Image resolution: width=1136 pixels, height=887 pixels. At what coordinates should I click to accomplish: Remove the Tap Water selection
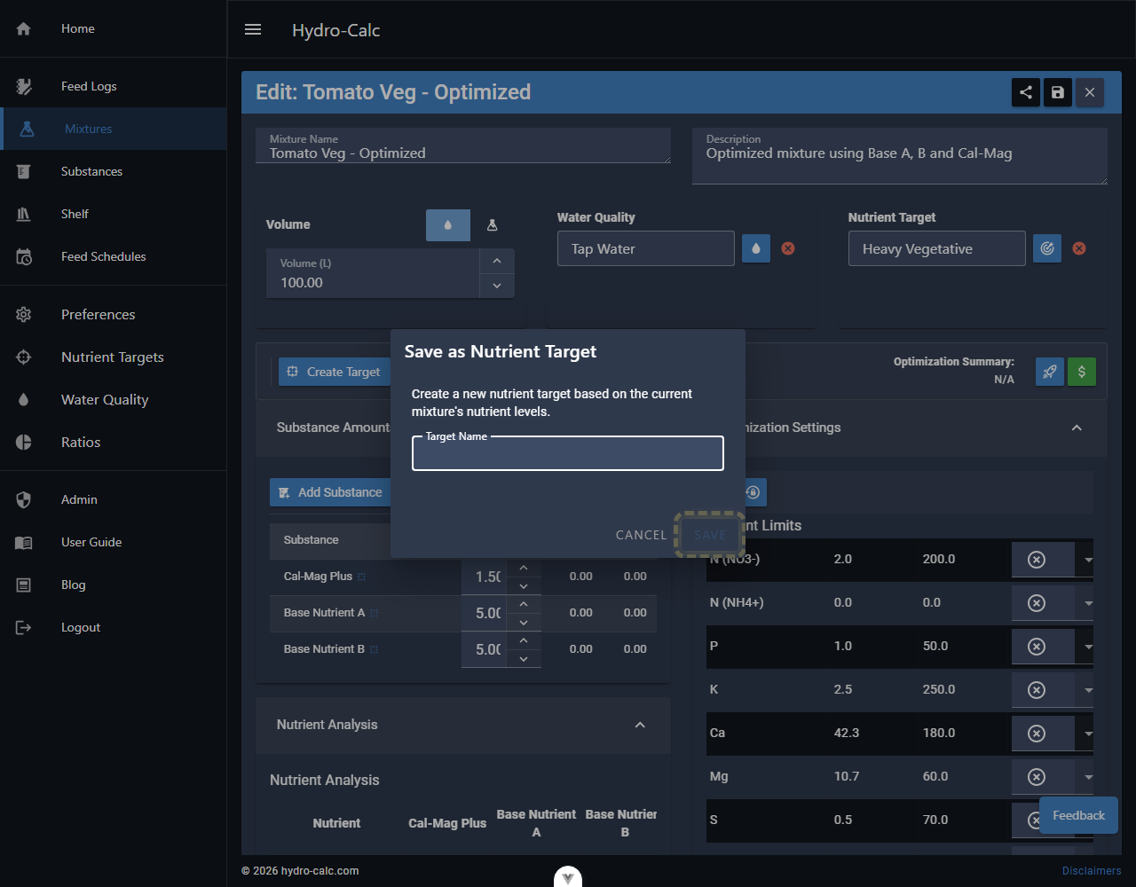click(788, 248)
